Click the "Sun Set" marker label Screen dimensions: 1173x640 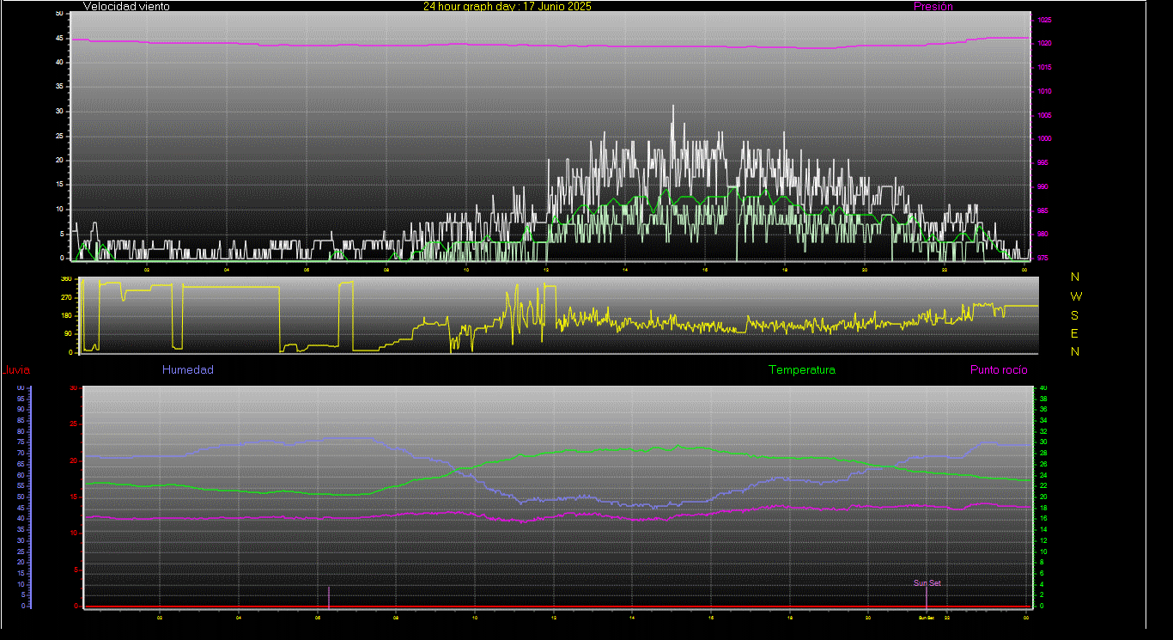(927, 583)
